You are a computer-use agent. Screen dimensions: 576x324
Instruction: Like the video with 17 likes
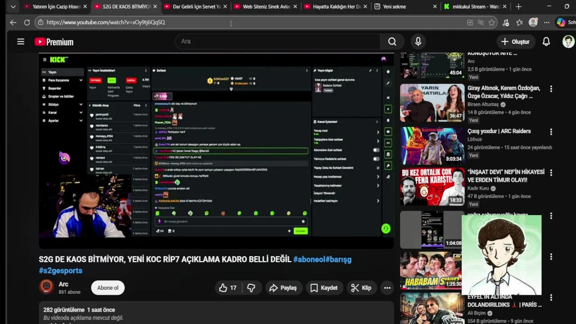click(229, 288)
